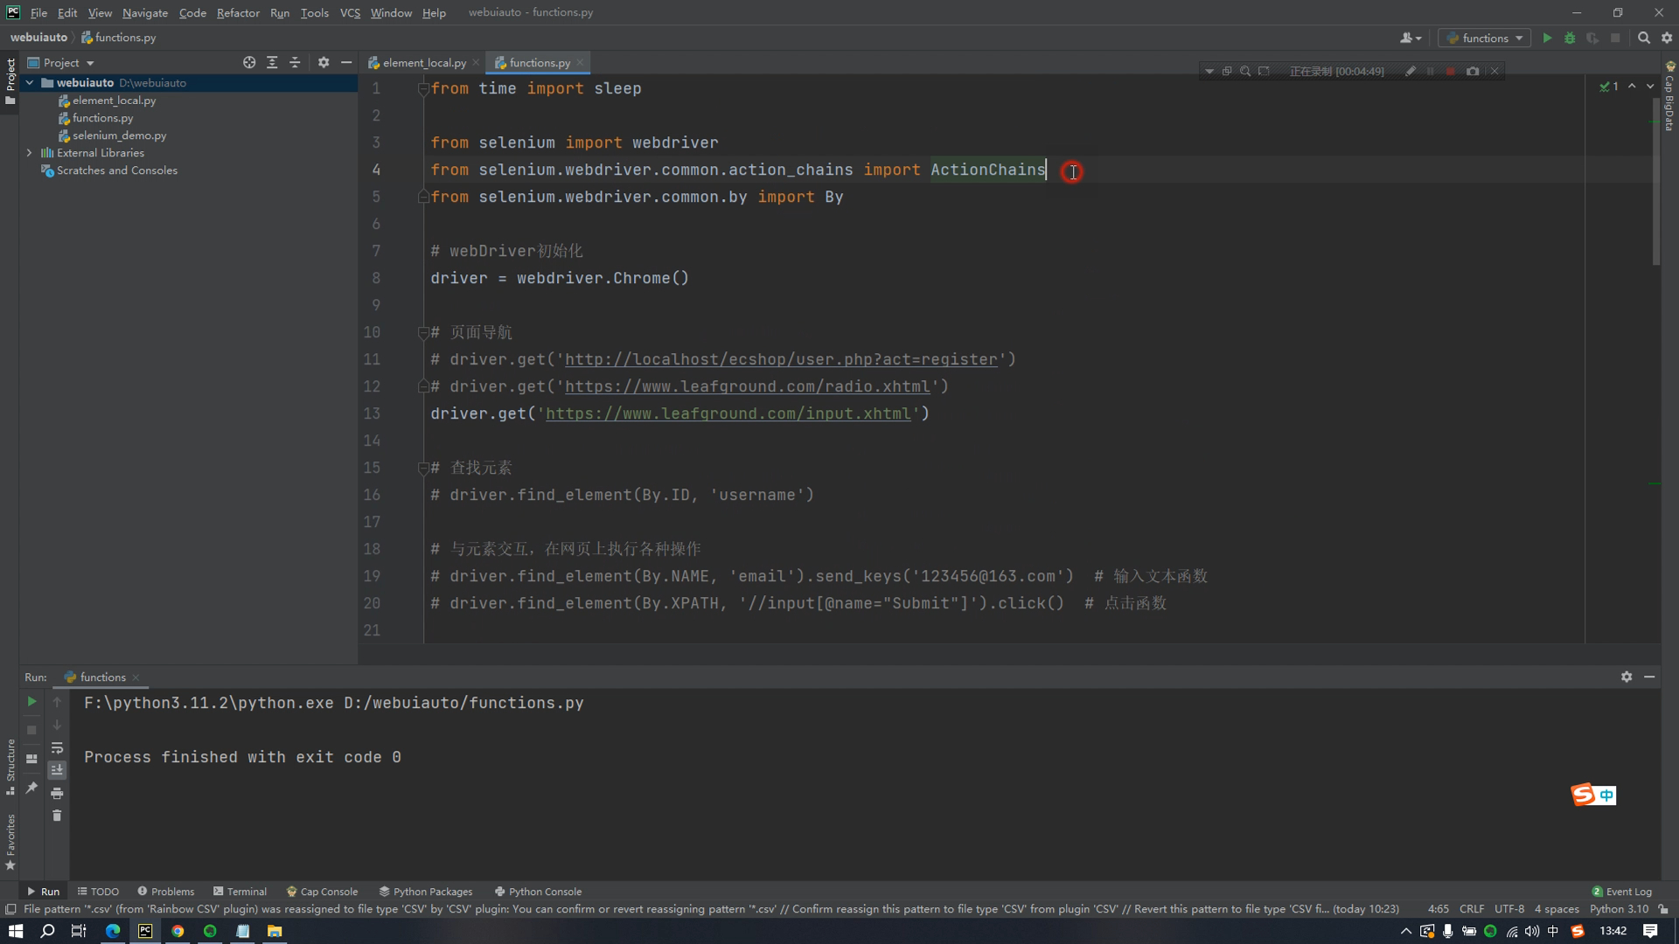
Task: Restore layout icon in Run panel
Action: (31, 759)
